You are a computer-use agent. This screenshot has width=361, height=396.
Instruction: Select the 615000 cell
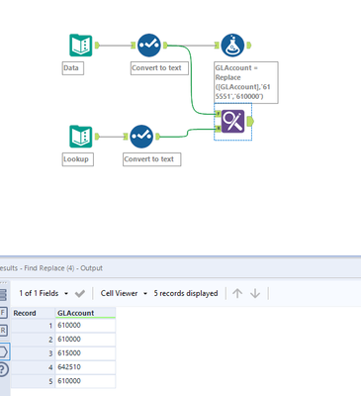[x=85, y=353]
